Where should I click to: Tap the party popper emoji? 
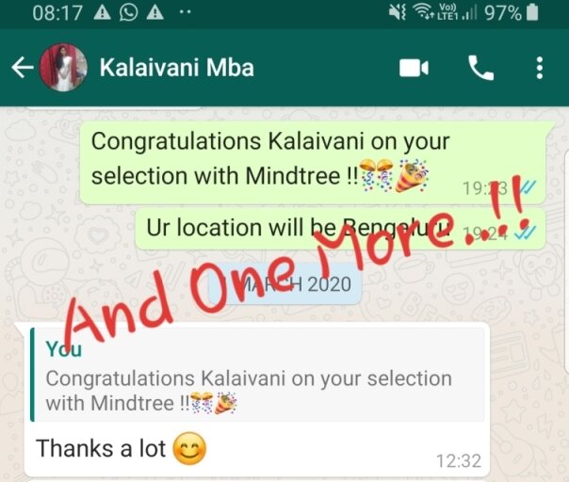[413, 175]
